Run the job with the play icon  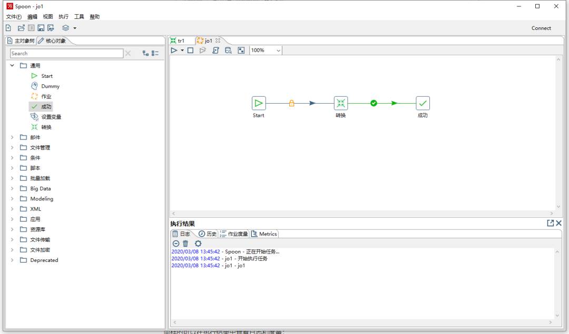coord(174,50)
